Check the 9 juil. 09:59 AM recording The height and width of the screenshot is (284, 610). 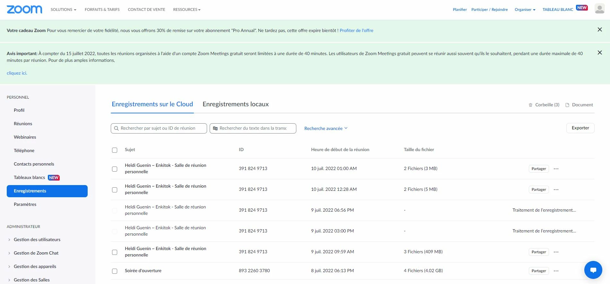[115, 252]
